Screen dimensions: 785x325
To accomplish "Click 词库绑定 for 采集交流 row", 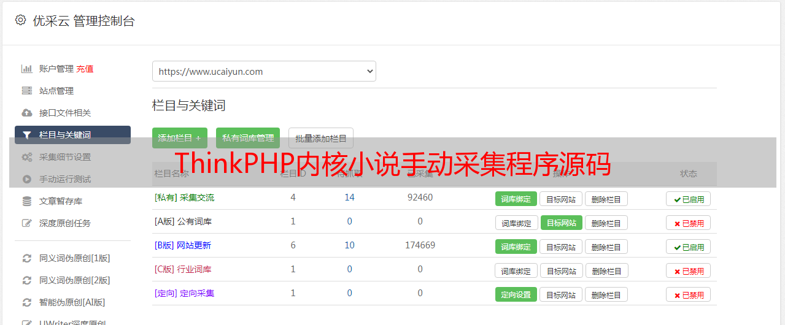I will (x=516, y=199).
